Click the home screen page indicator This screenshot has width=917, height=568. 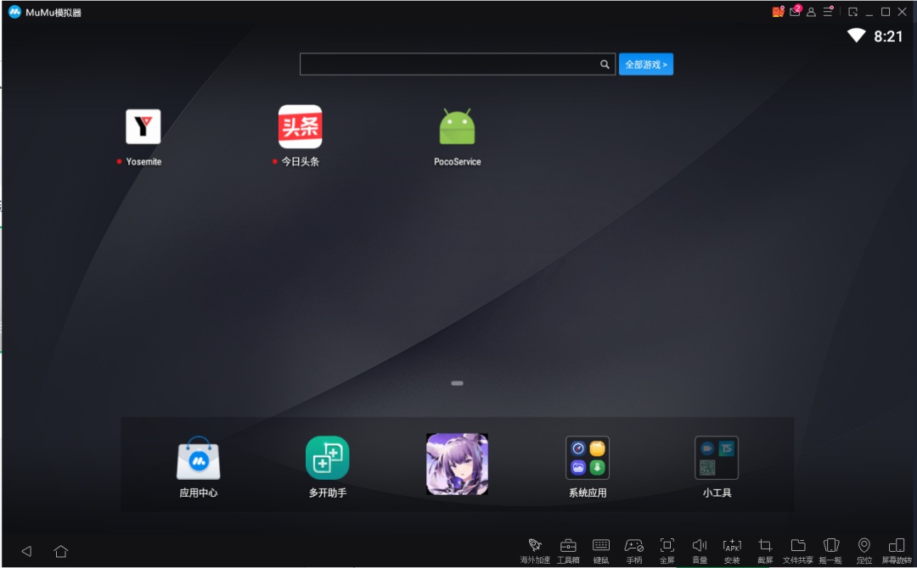coord(458,383)
